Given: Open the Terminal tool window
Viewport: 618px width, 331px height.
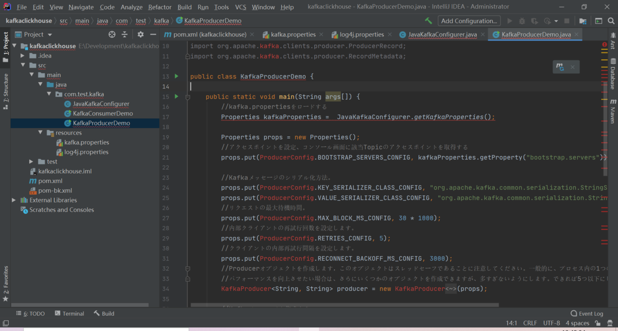Looking at the screenshot, I should pyautogui.click(x=69, y=314).
